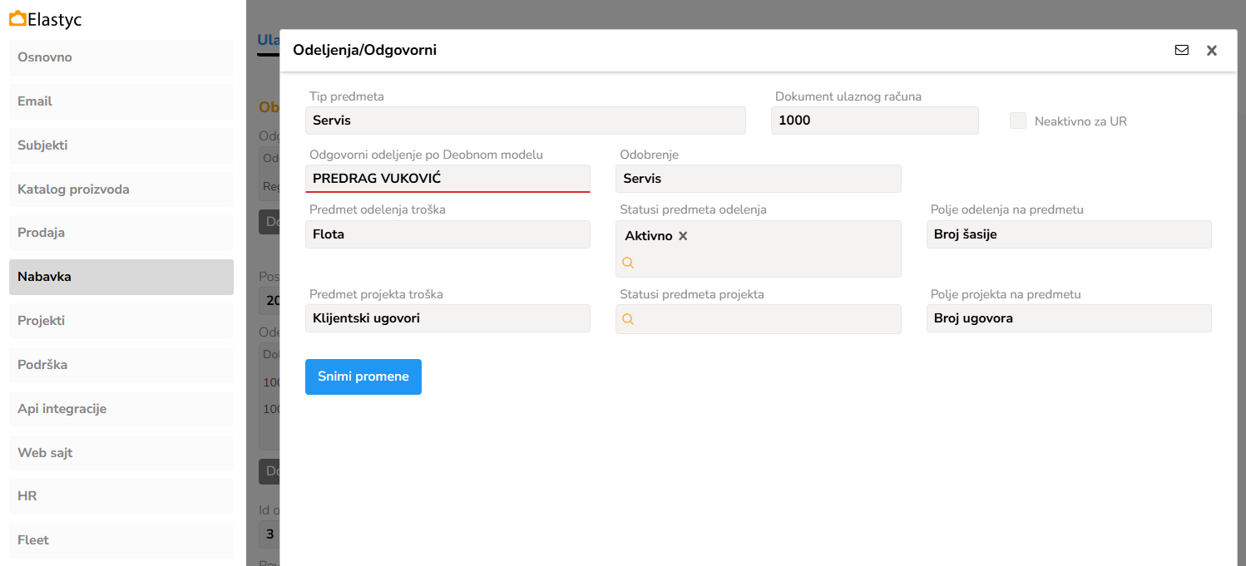Click the Dokument ulaznog računa input

point(874,121)
